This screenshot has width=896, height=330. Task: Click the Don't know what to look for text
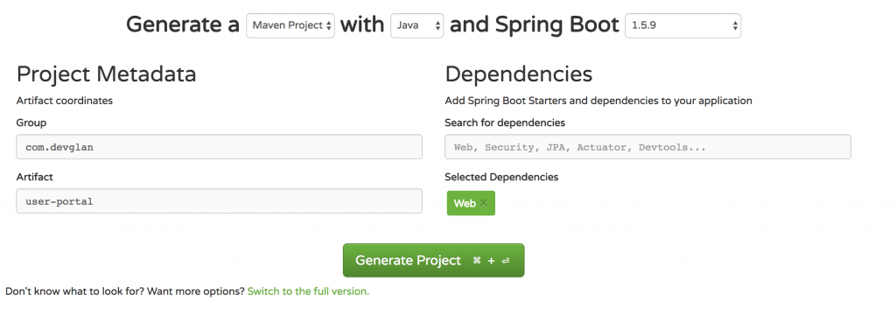tap(75, 291)
